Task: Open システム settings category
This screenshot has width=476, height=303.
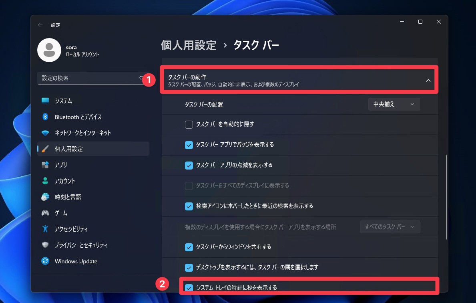Action: (93, 101)
